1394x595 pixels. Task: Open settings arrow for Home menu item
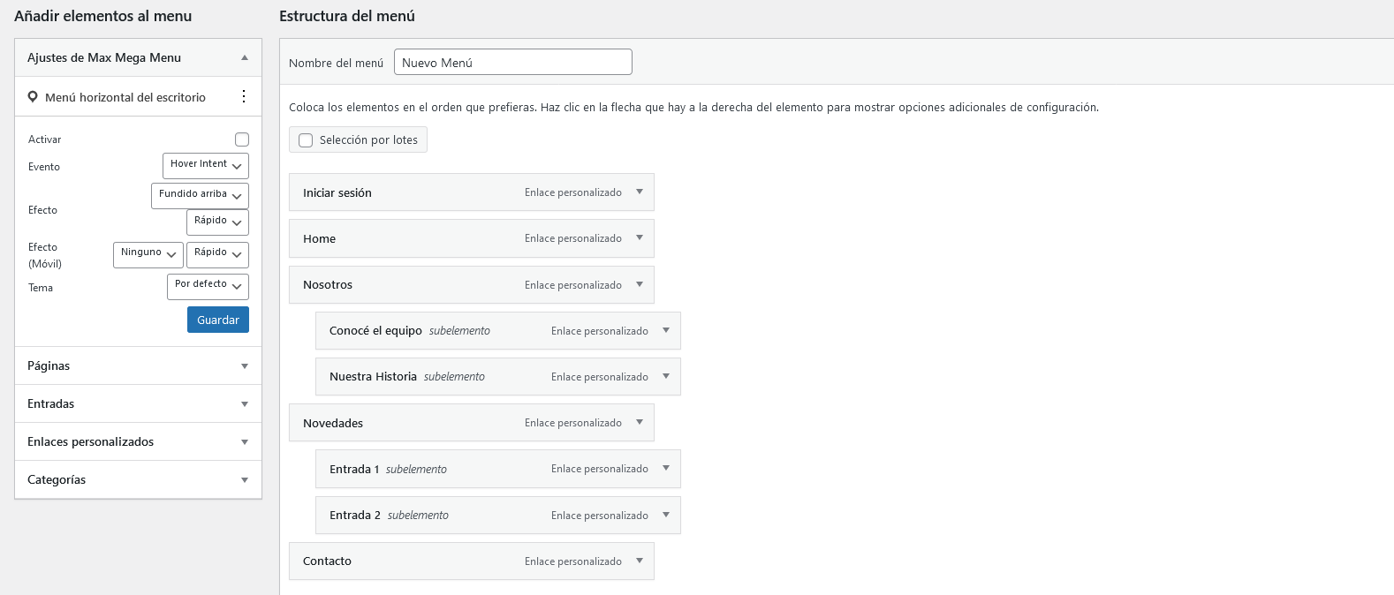pyautogui.click(x=640, y=237)
